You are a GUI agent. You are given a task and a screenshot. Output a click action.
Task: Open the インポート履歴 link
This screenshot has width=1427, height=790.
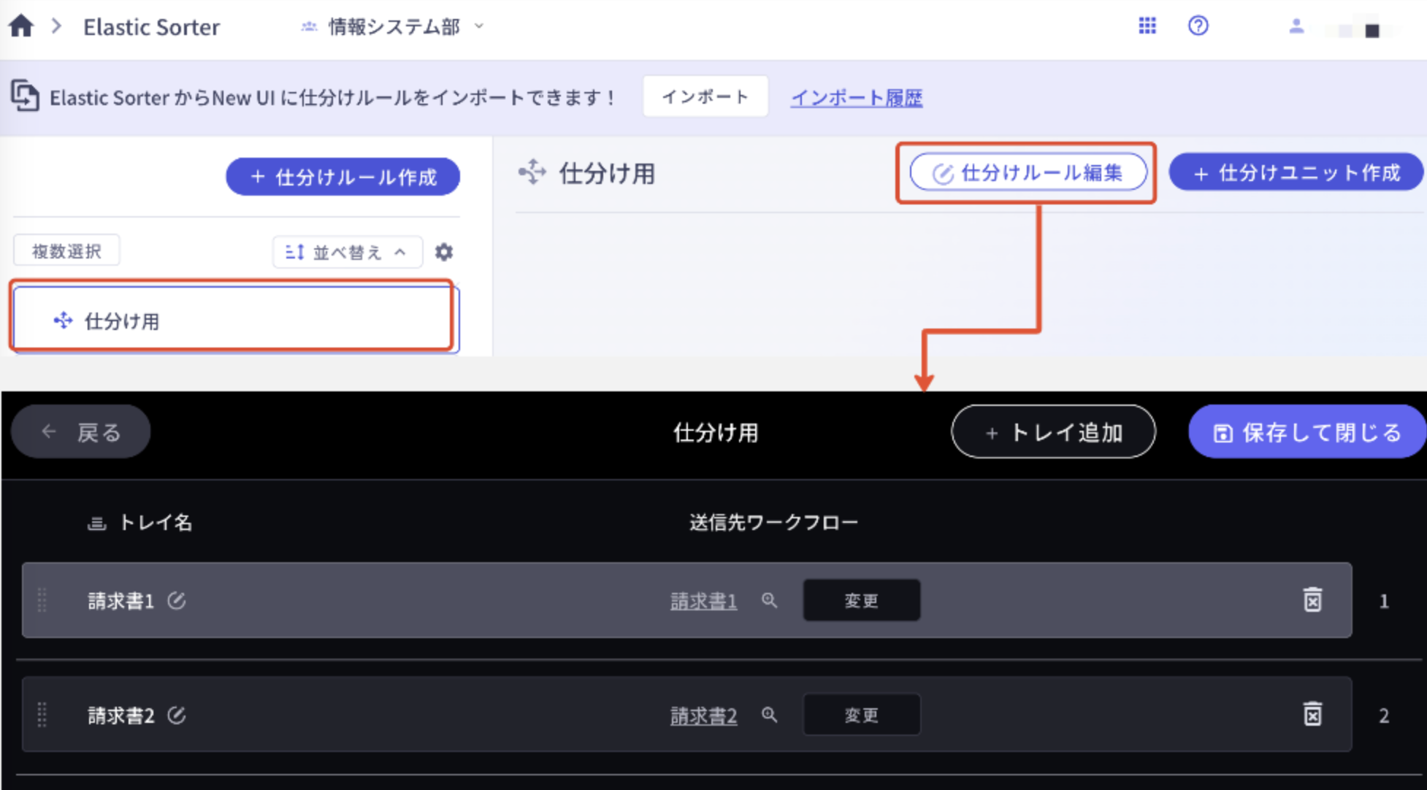pyautogui.click(x=857, y=97)
